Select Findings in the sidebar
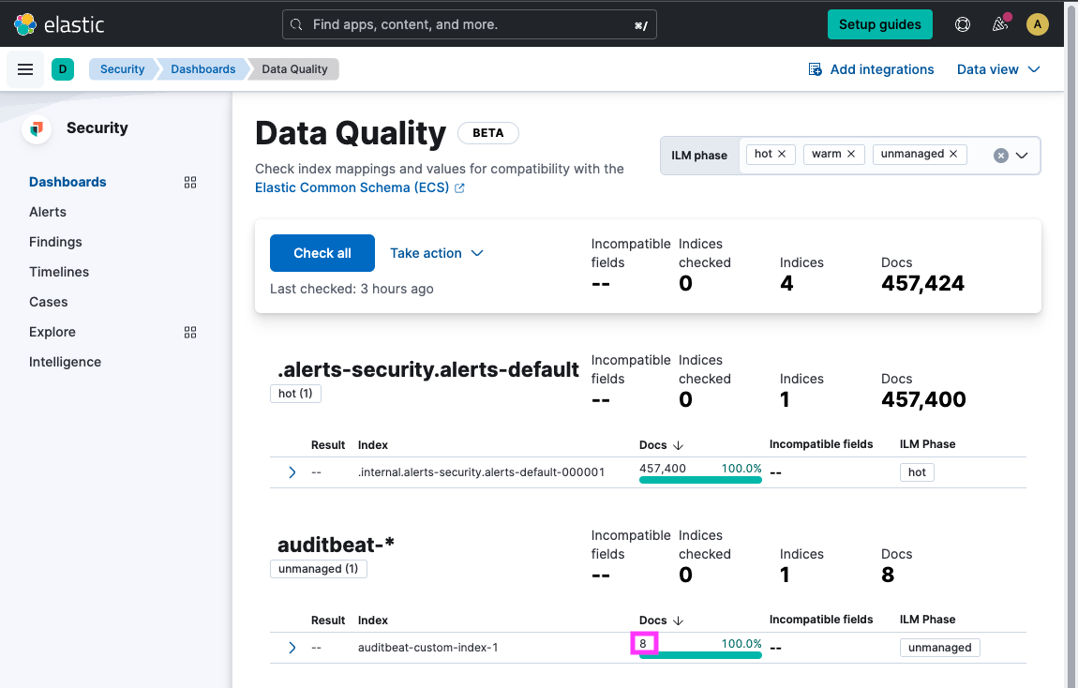1078x688 pixels. point(55,242)
